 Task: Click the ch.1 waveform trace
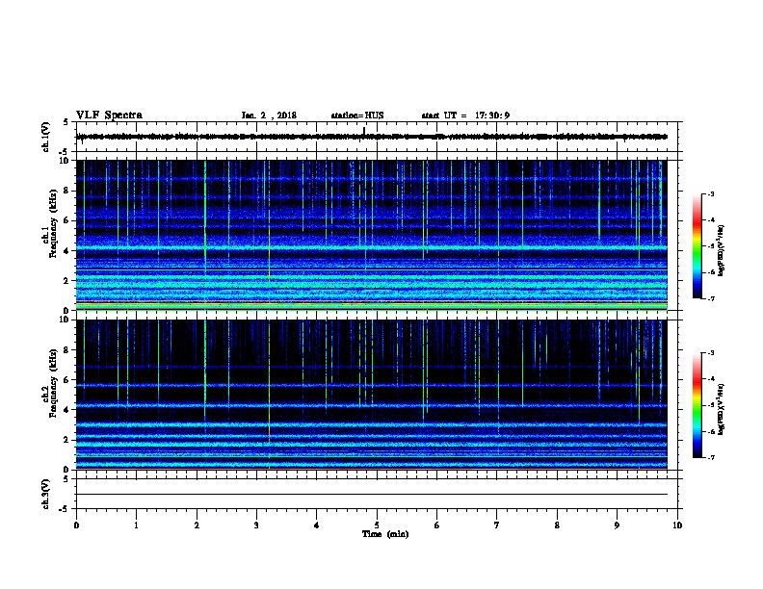(x=372, y=137)
